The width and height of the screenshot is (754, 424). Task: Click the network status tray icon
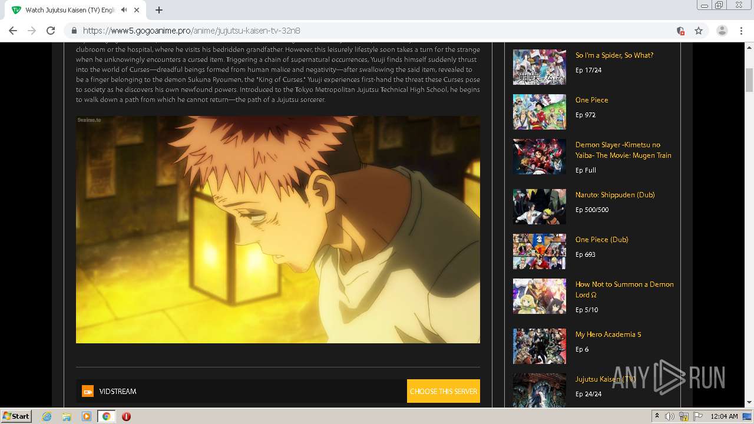[x=684, y=416]
